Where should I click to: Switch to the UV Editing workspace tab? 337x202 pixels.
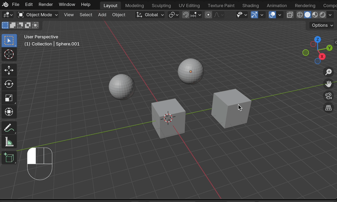coord(189,6)
